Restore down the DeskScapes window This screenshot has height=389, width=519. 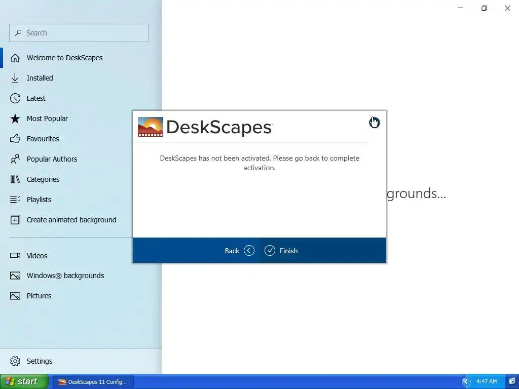484,8
